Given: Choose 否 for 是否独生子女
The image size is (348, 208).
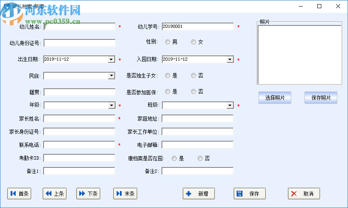Looking at the screenshot, I should (194, 75).
